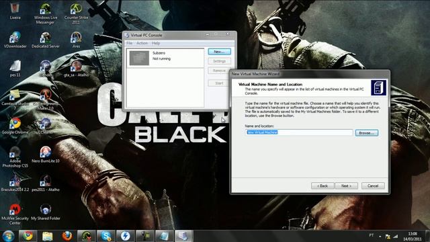Open the Help menu in Virtual PC Console
The height and width of the screenshot is (242, 430).
pos(156,43)
